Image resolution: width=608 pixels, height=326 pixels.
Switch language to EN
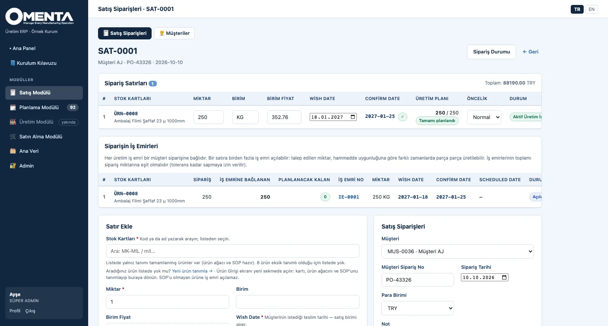(592, 9)
